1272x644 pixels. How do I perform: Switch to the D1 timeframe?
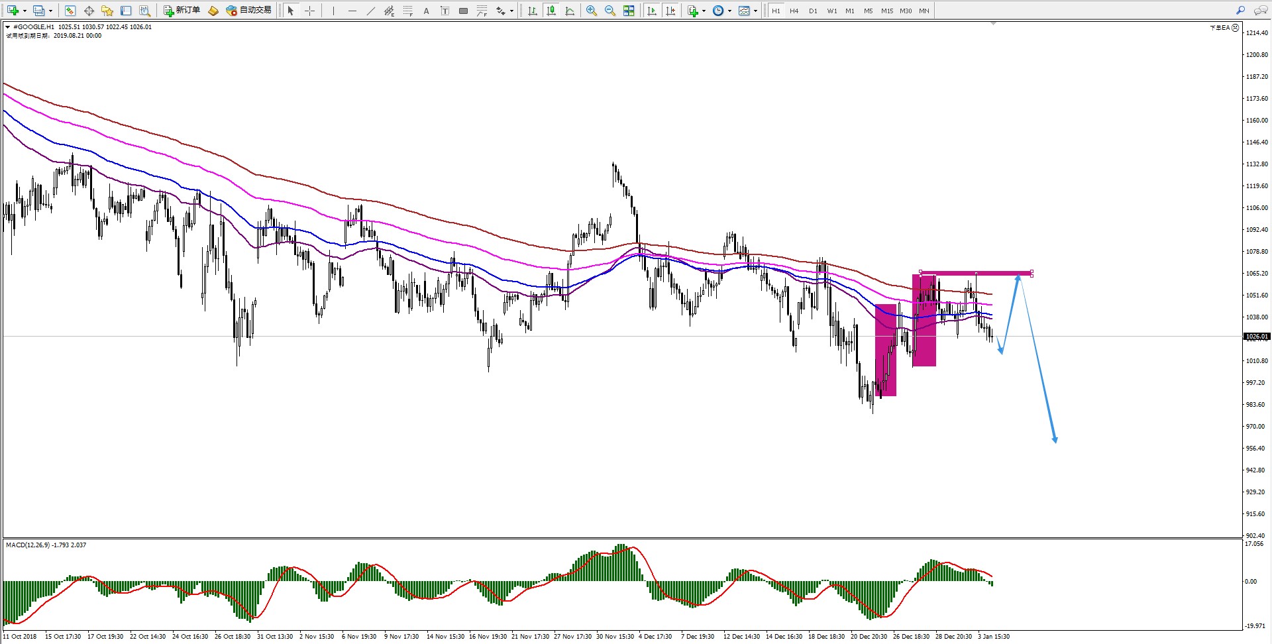pyautogui.click(x=812, y=11)
